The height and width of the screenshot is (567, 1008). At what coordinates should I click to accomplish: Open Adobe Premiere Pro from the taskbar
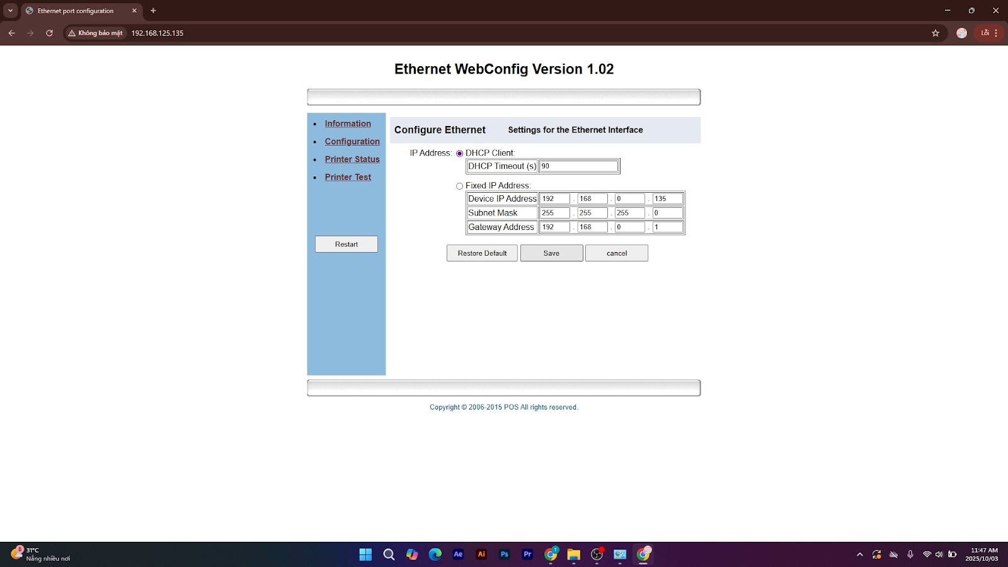click(527, 554)
